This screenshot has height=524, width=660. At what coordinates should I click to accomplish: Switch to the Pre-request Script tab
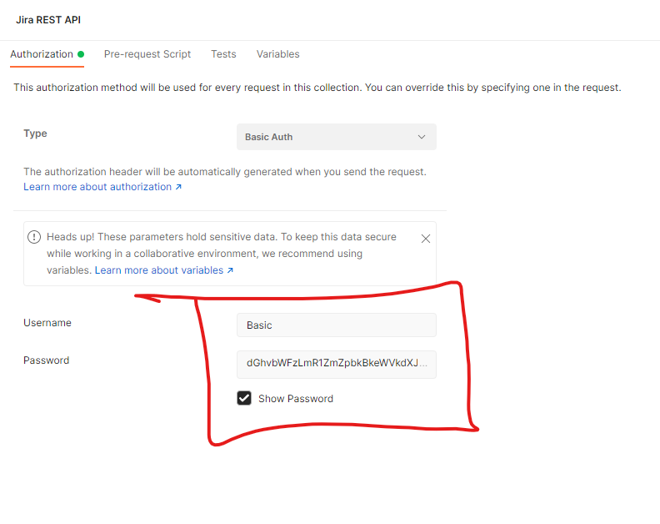147,54
